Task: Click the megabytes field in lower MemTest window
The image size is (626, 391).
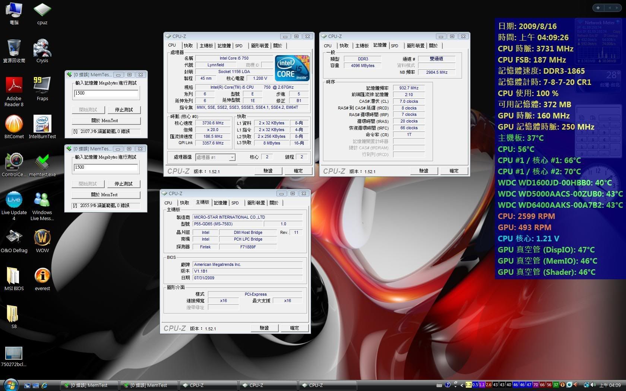Action: 106,168
